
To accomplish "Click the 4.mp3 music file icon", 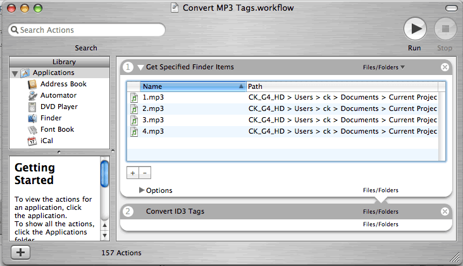I will pos(134,132).
